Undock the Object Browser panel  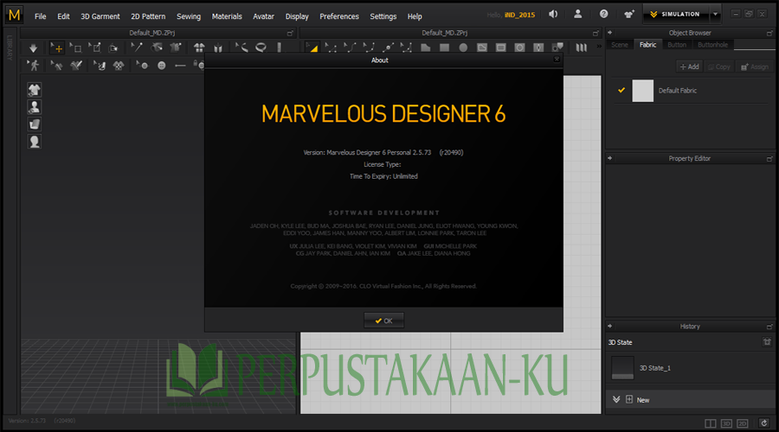tap(769, 33)
